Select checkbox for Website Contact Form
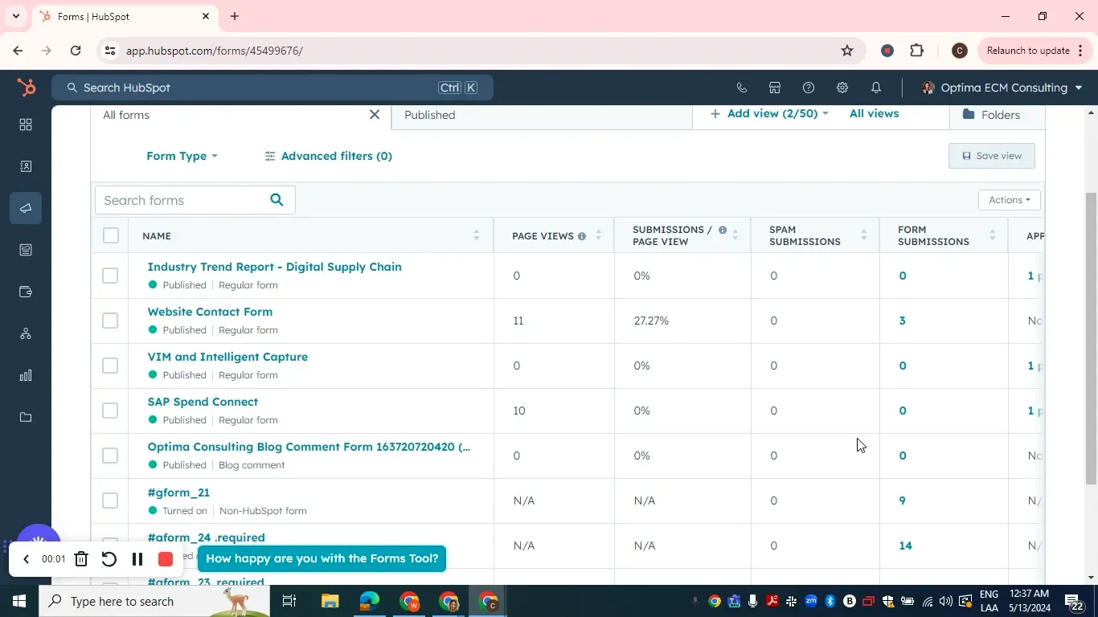The image size is (1098, 617). click(110, 321)
